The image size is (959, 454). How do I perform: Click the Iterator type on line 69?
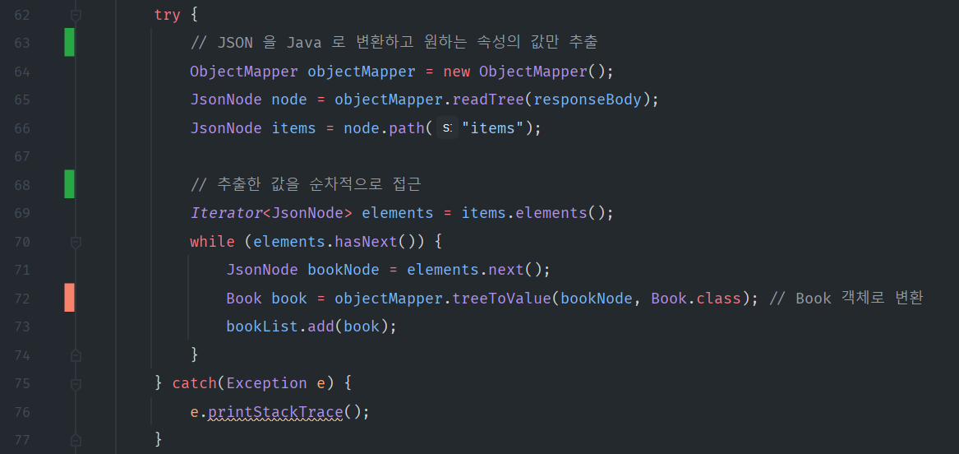(226, 213)
